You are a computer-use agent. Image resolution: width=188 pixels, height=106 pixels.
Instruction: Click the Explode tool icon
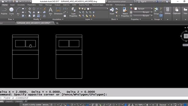[44, 12]
